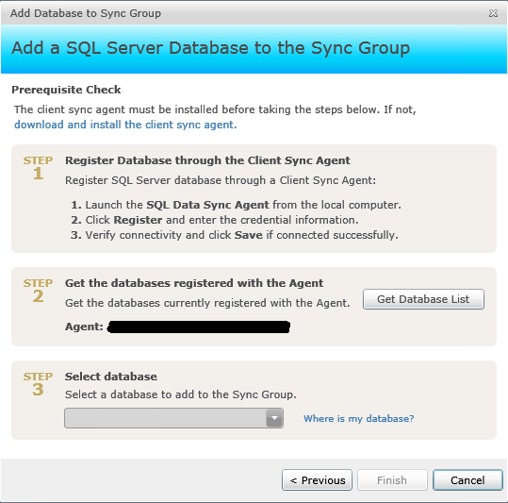Click the Verify connectivity and click Save instruction

click(x=235, y=235)
